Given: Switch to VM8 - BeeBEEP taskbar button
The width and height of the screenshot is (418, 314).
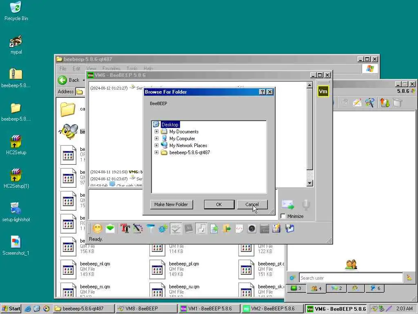Looking at the screenshot, I should pos(146,309).
